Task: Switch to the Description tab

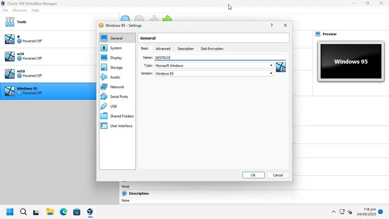Action: click(185, 49)
